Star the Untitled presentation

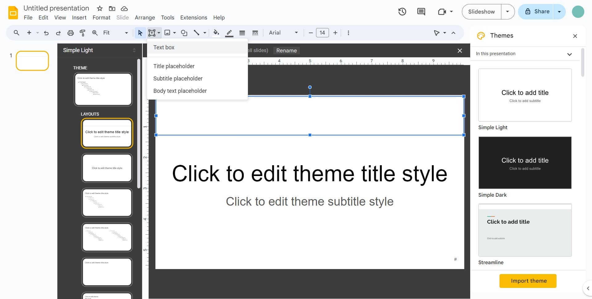(x=99, y=8)
